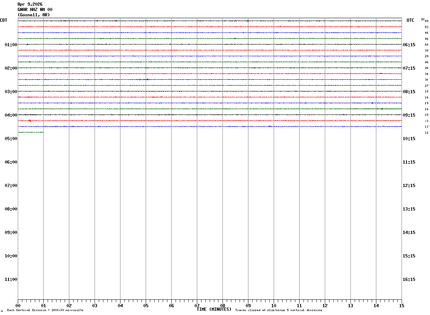430x315 pixels.
Task: Click the short green trace above 05:00
Action: [x=31, y=132]
